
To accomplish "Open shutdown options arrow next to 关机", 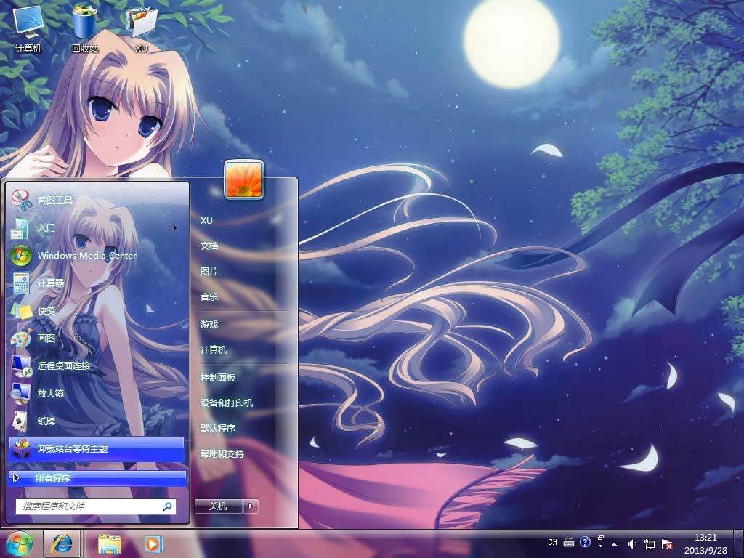I will 251,506.
